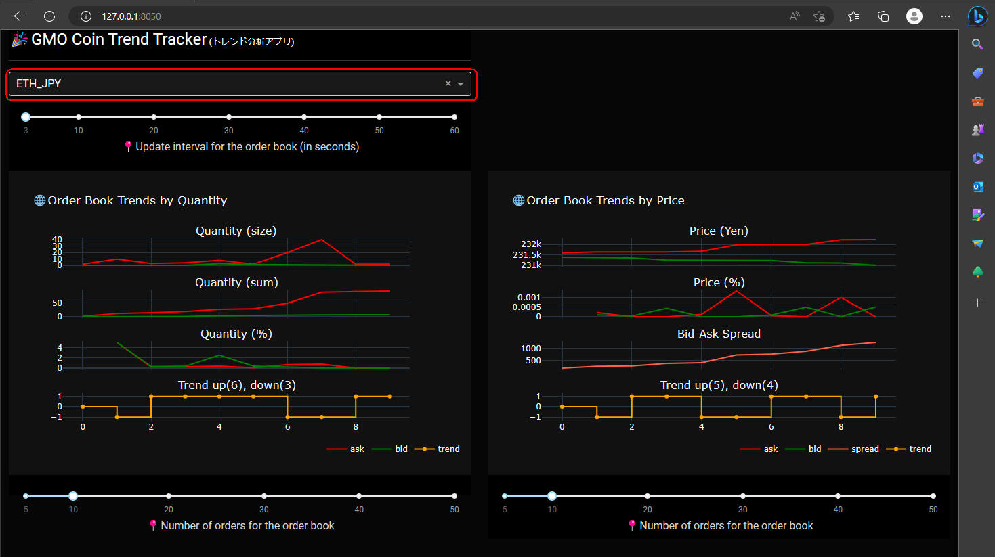Open the green tree icon in sidebar
The height and width of the screenshot is (557, 995).
(x=977, y=272)
